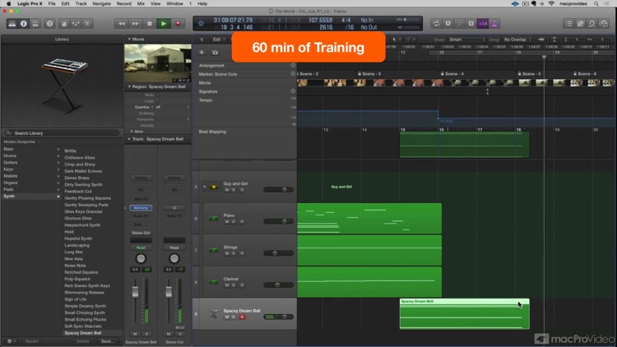Open the Note Pads button

(581, 24)
